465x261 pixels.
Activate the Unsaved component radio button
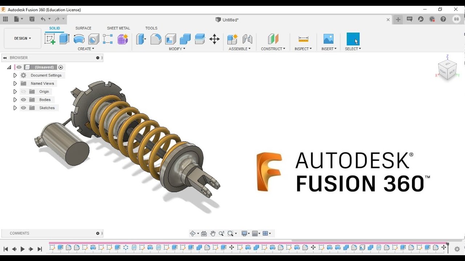[61, 67]
